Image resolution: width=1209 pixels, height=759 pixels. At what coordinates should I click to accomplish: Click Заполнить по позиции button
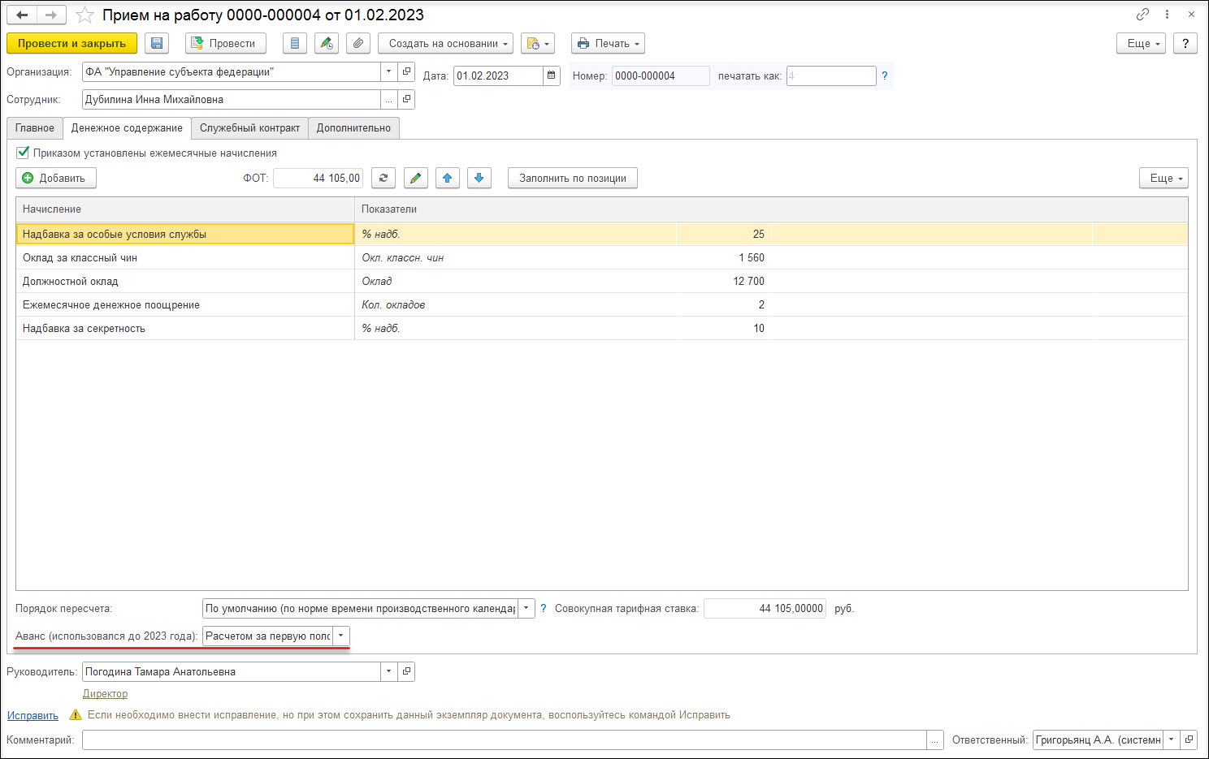point(573,178)
